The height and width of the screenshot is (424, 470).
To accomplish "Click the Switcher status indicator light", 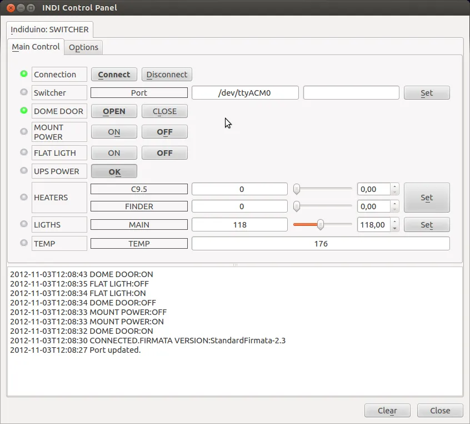I will pos(24,92).
